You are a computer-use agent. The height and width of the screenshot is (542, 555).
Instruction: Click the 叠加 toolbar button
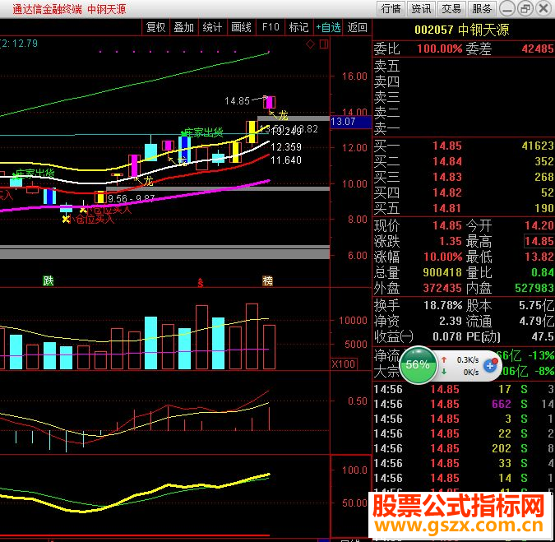point(184,27)
